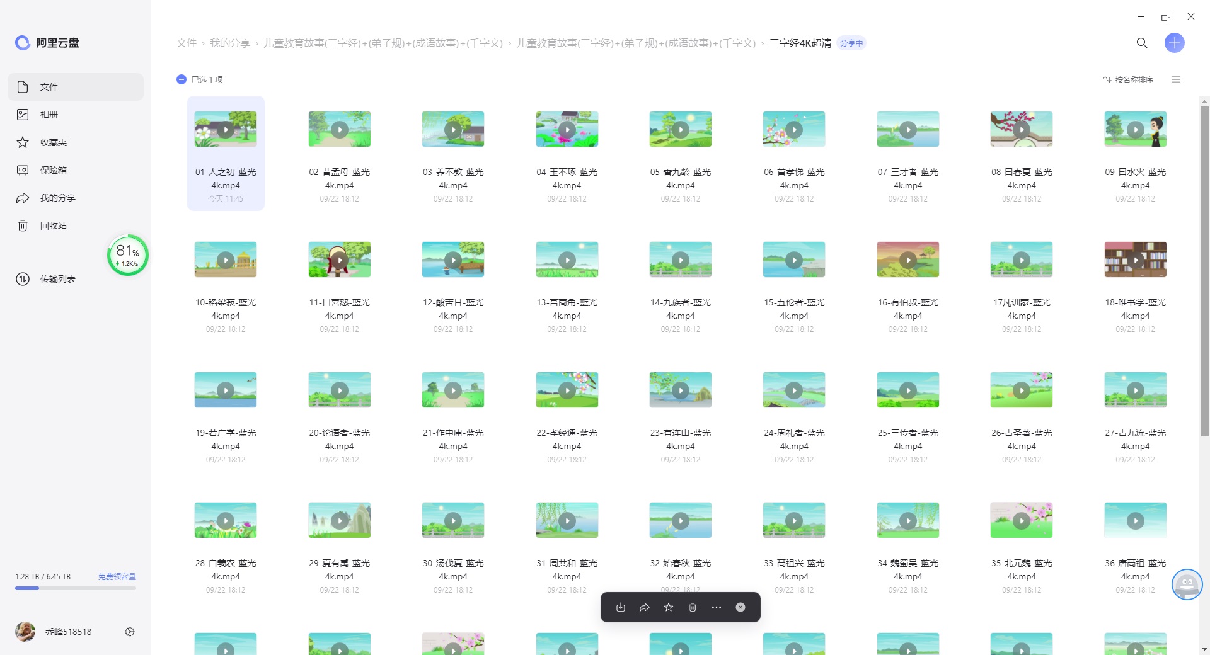Play video 04-玉不琢-蓝光4k.mp4
This screenshot has height=655, width=1210.
(x=567, y=129)
